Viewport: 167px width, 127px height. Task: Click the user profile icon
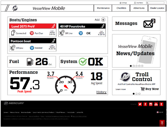click(135, 3)
